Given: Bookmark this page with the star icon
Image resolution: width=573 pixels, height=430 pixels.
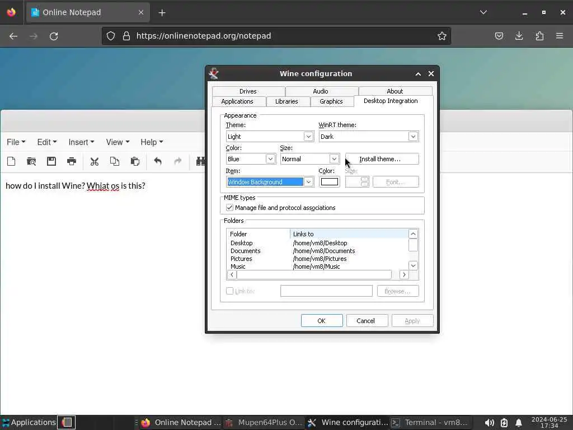Looking at the screenshot, I should (x=442, y=36).
